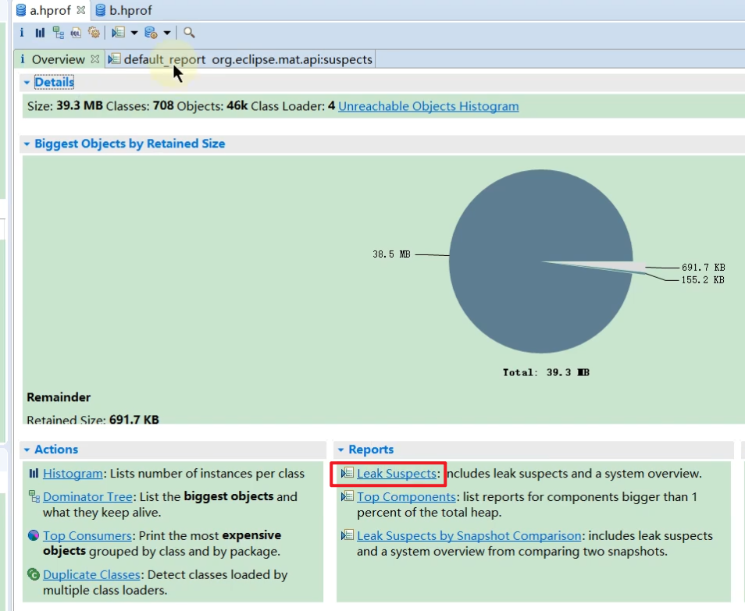Click the Open Query Browser icon
The image size is (745, 611).
click(151, 32)
